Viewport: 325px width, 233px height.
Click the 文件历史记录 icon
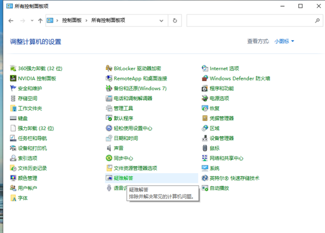pyautogui.click(x=13, y=168)
